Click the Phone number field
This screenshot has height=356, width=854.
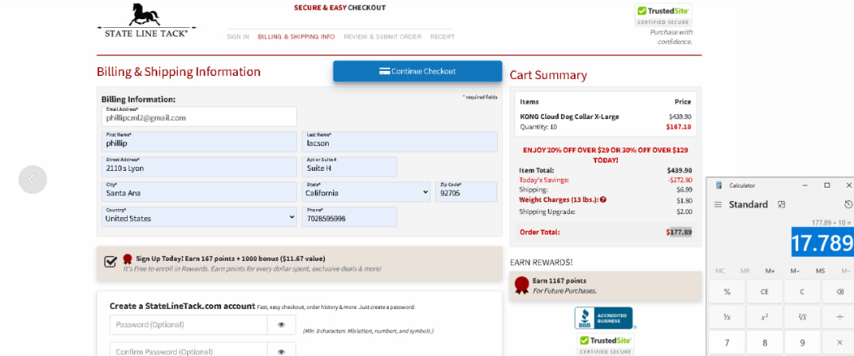point(350,216)
